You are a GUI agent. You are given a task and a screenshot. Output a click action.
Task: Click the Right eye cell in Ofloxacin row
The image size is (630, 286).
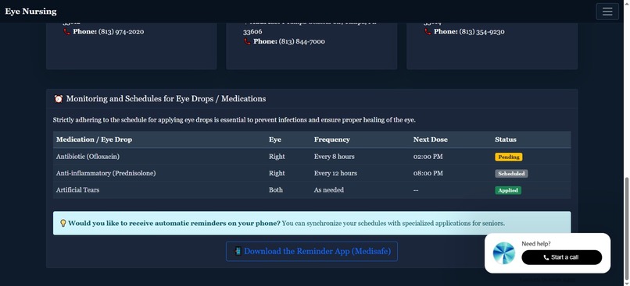[x=277, y=157]
